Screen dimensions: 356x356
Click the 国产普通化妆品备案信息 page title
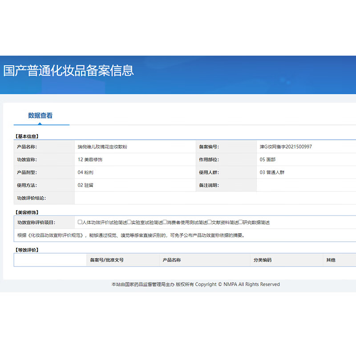click(69, 71)
